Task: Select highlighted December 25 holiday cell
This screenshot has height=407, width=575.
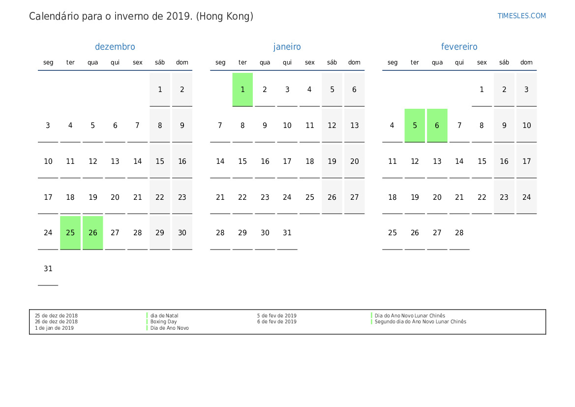Action: click(70, 233)
